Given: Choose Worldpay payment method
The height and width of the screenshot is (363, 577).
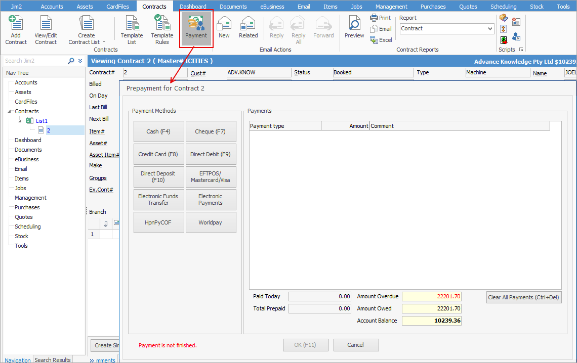Looking at the screenshot, I should tap(211, 222).
